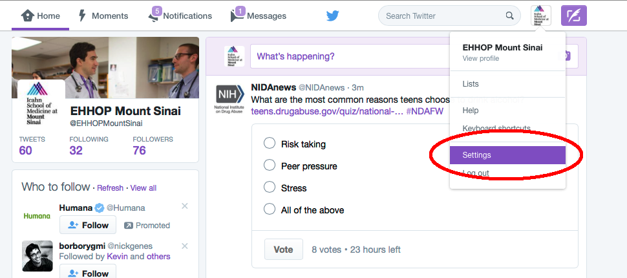Choose the Stress poll option

(270, 187)
